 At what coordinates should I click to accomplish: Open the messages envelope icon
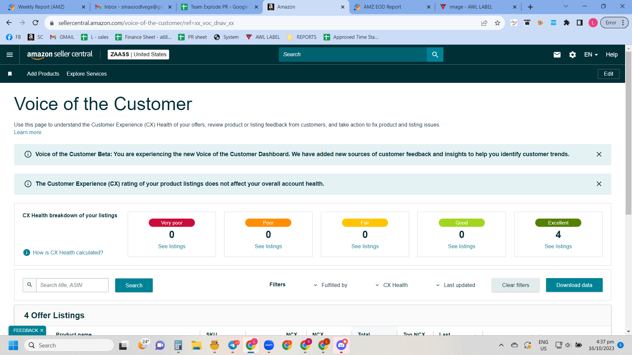point(557,55)
